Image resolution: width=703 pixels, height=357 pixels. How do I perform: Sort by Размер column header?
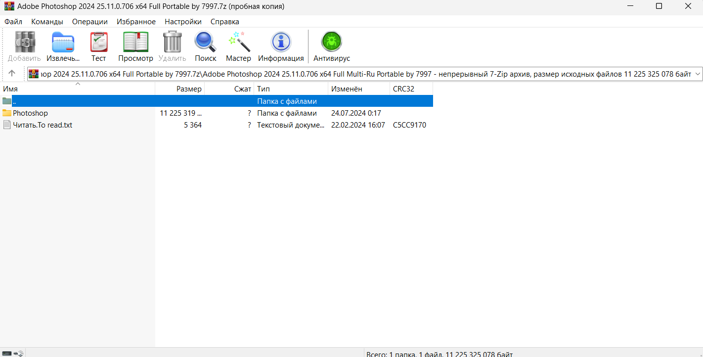coord(180,89)
